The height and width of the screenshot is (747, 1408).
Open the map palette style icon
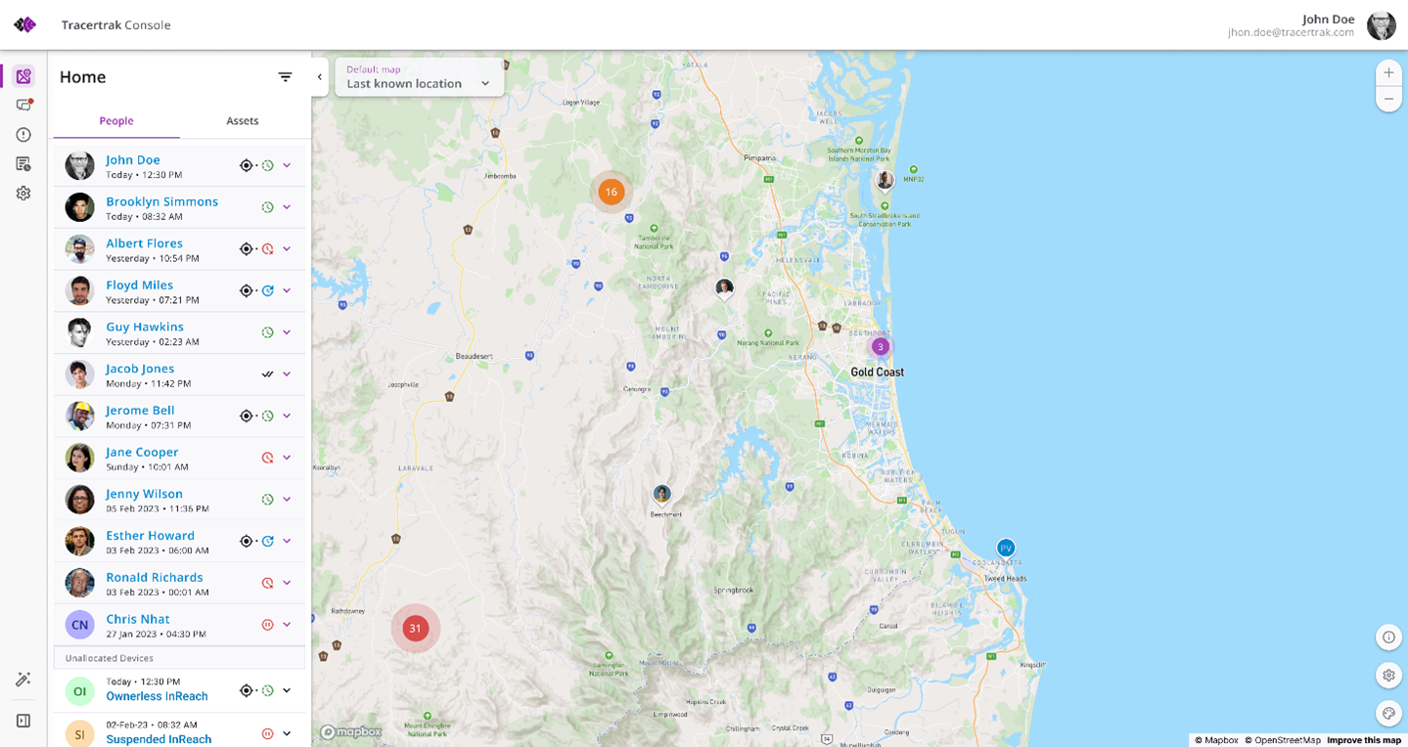[1388, 713]
